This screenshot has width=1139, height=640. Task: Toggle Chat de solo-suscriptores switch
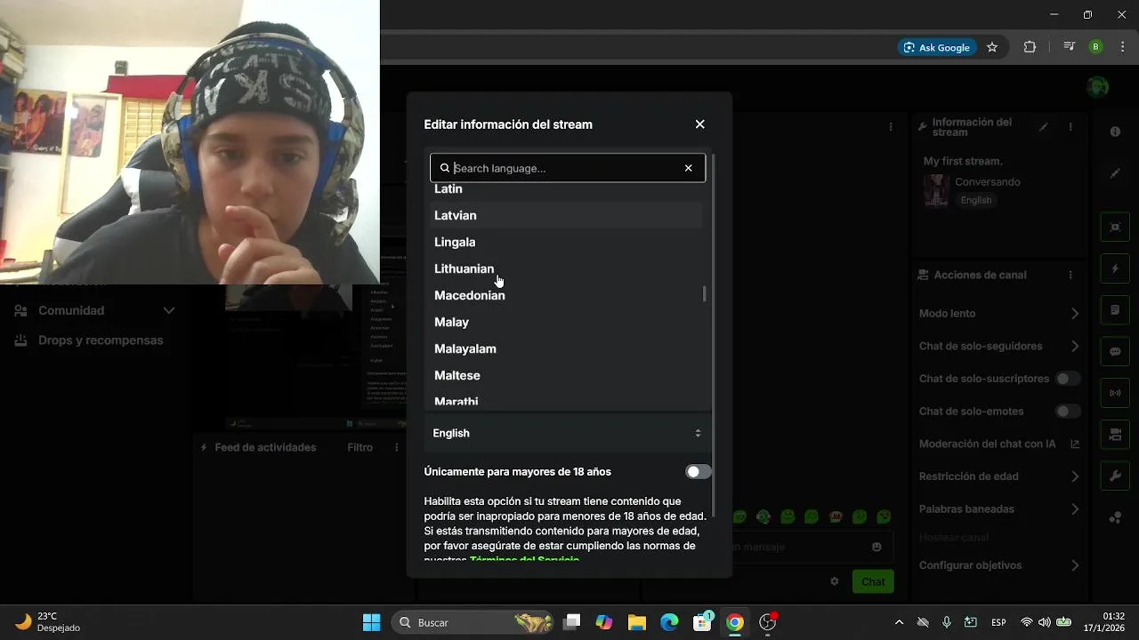point(1067,379)
